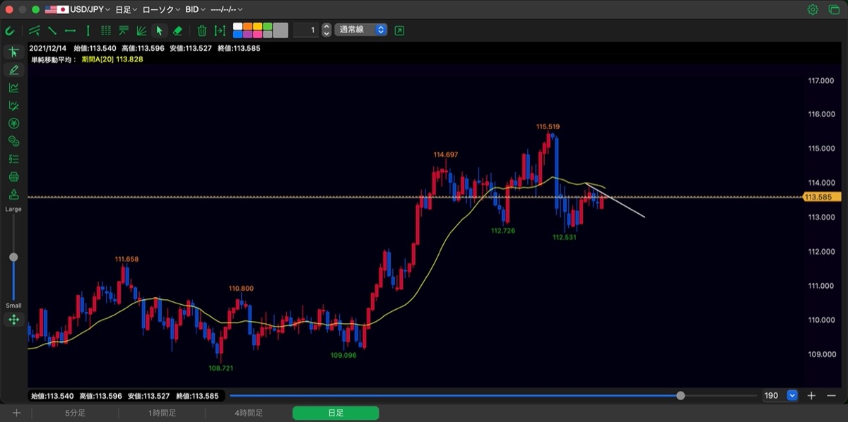Image resolution: width=848 pixels, height=422 pixels.
Task: Select the eraser tool
Action: pyautogui.click(x=177, y=30)
